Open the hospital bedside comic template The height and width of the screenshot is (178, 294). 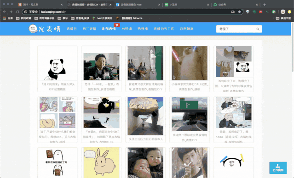[x=234, y=112]
